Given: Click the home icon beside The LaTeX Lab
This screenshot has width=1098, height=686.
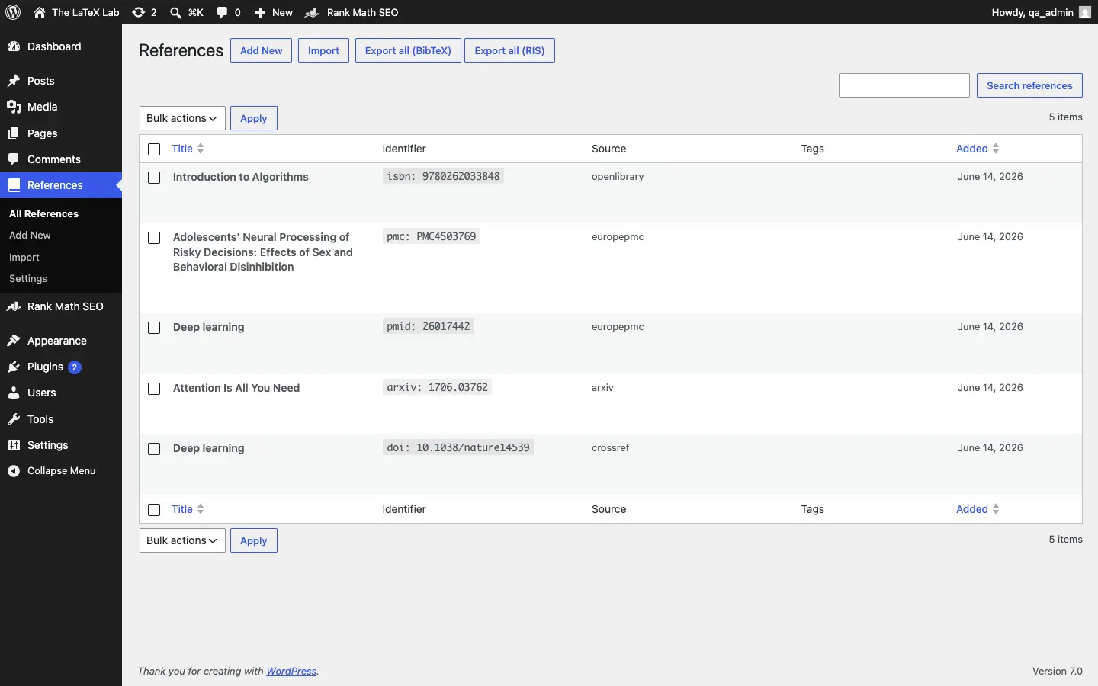Looking at the screenshot, I should click(40, 12).
